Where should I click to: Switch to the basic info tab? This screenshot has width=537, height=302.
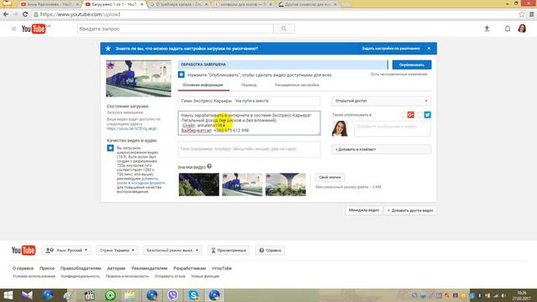coord(203,85)
